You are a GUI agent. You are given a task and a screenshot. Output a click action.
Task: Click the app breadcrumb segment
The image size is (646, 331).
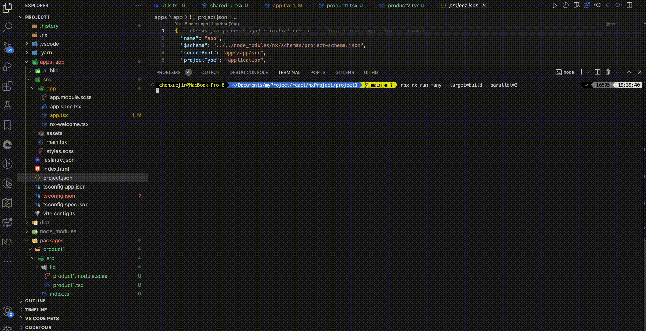tap(178, 17)
